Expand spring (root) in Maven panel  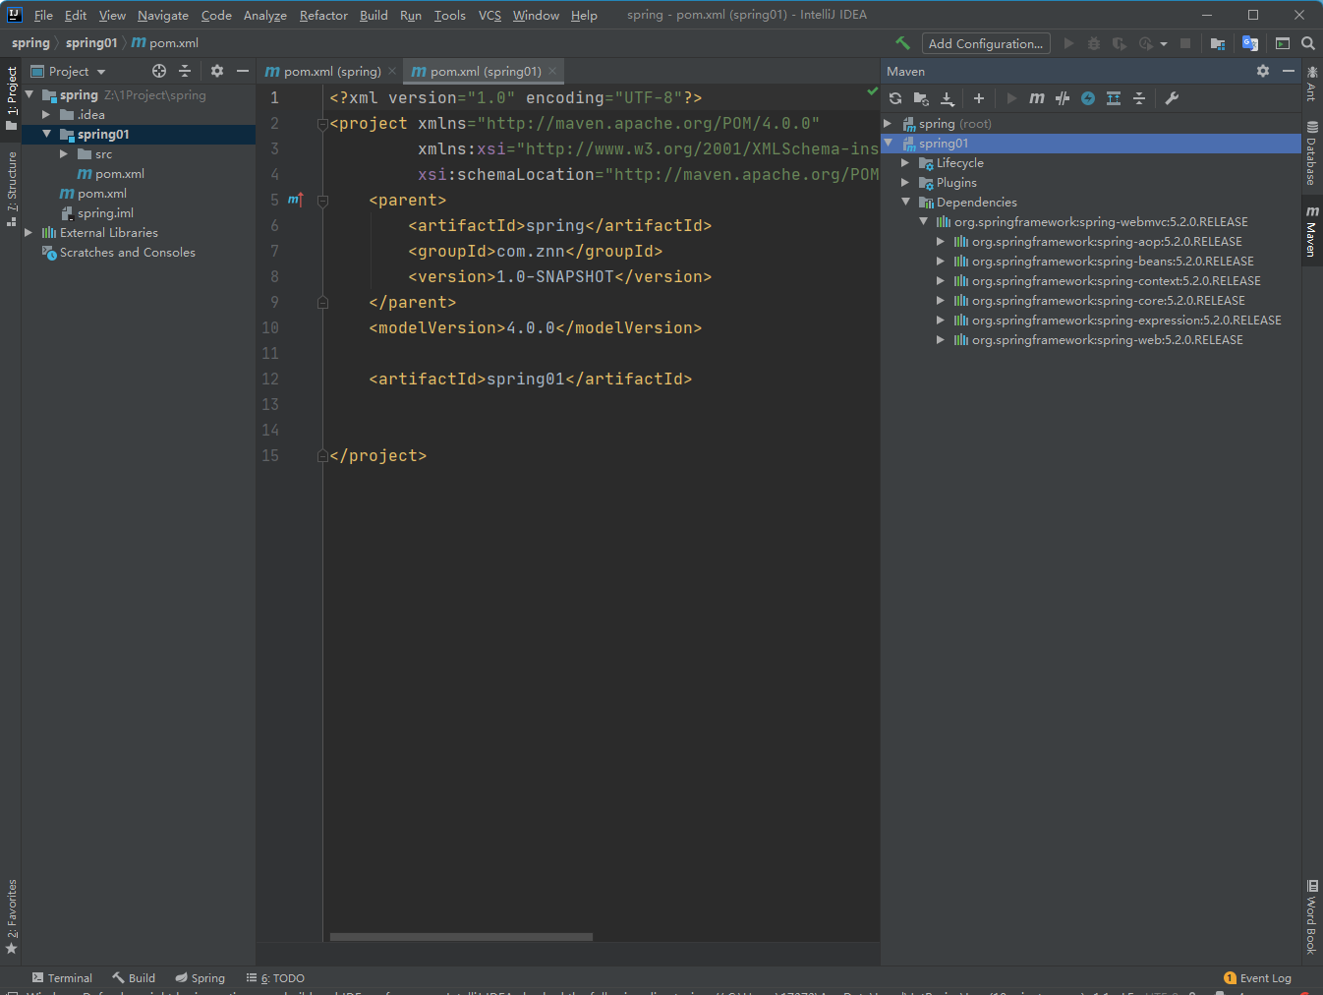[888, 124]
